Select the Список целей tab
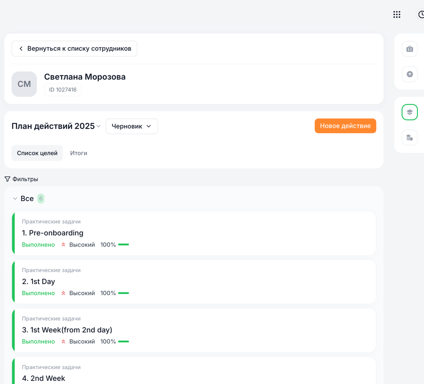The image size is (424, 384). [37, 153]
